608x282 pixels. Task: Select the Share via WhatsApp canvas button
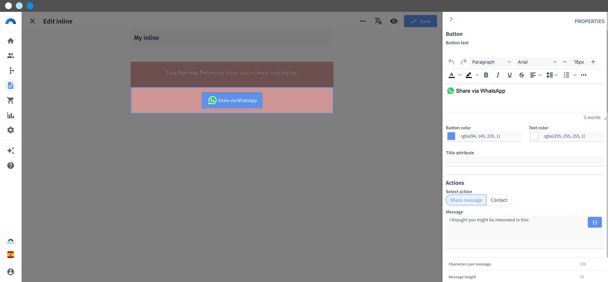pyautogui.click(x=232, y=100)
